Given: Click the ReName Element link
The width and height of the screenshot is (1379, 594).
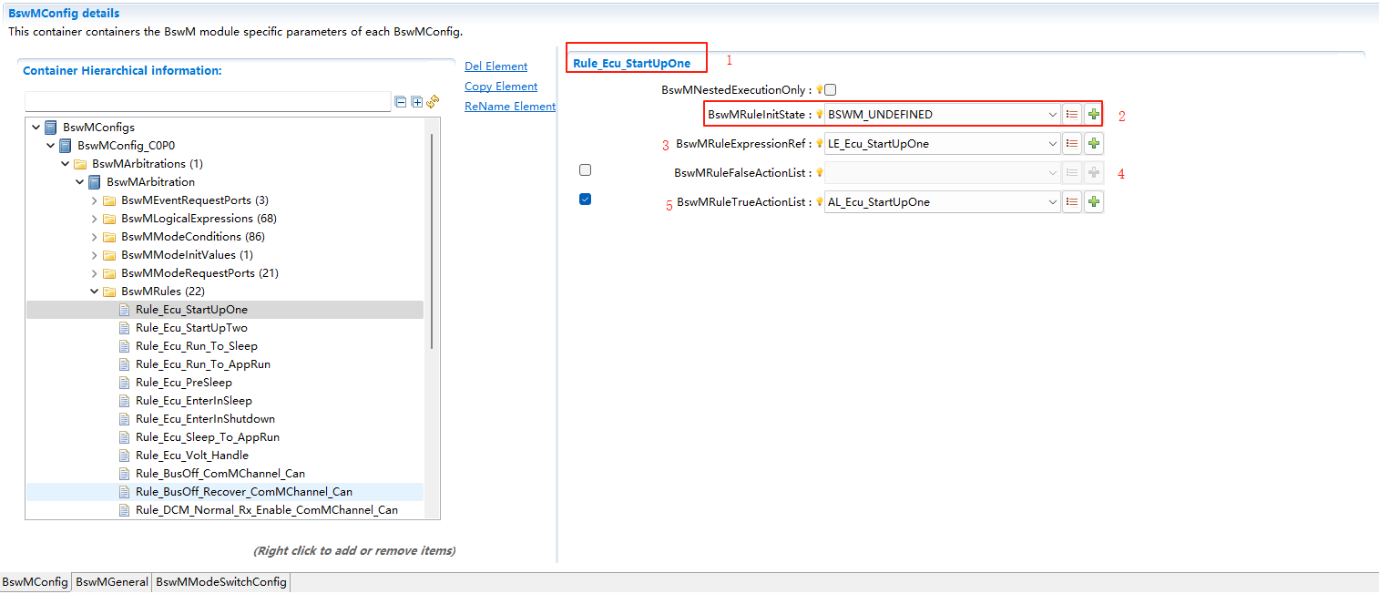Looking at the screenshot, I should [x=509, y=107].
